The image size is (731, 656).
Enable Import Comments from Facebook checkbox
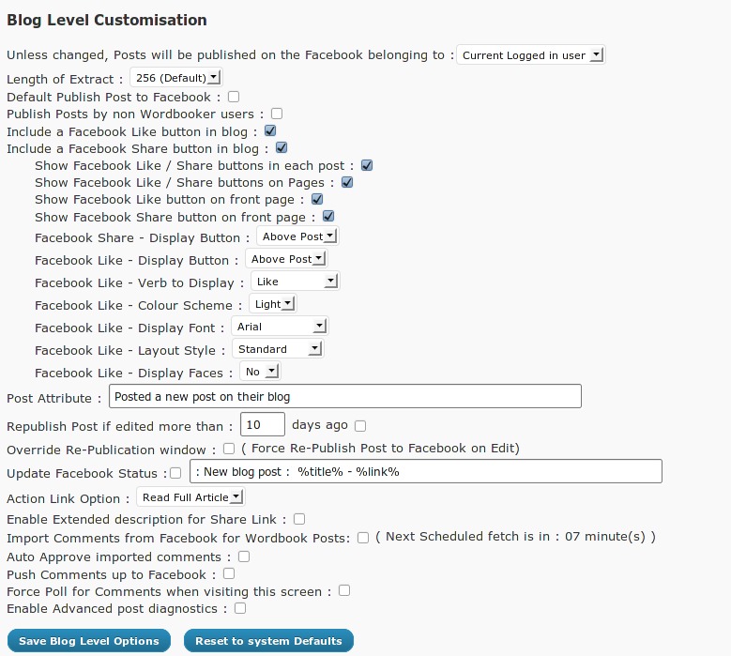coord(363,538)
